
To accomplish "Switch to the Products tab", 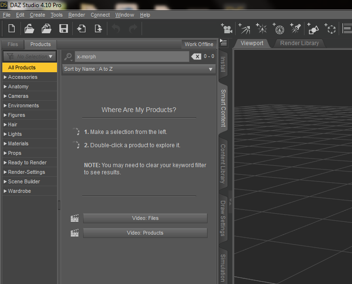I will (x=40, y=44).
